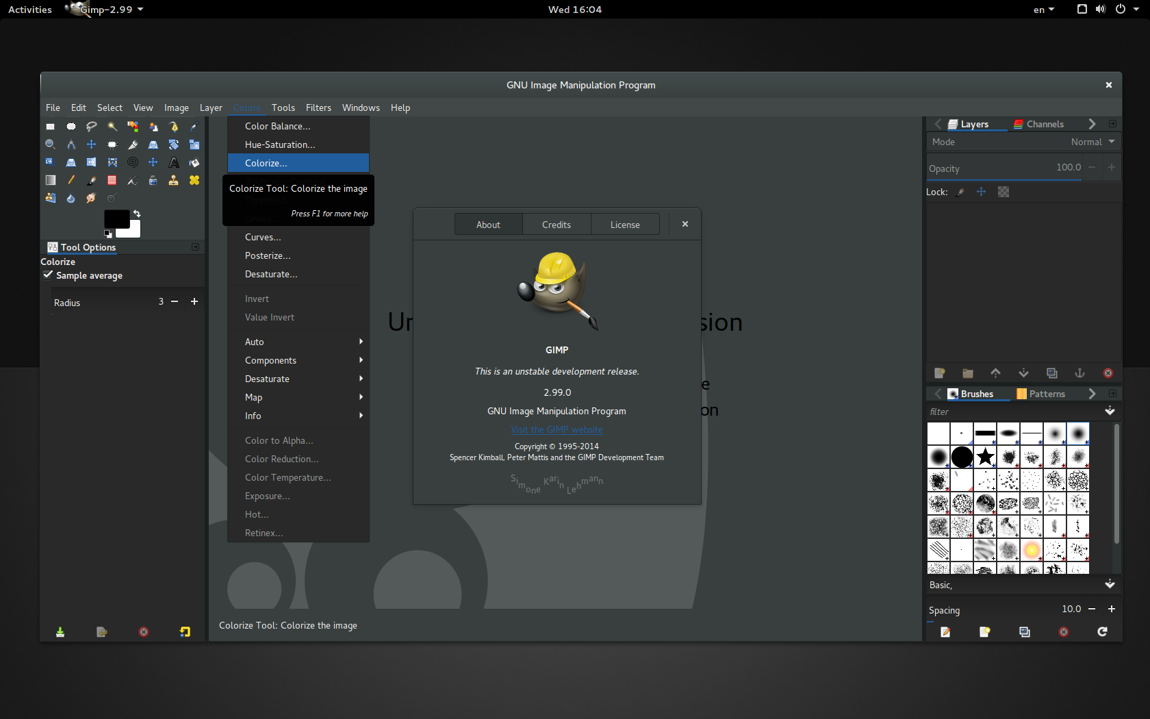
Task: Select the Measure compass tool
Action: point(71,144)
